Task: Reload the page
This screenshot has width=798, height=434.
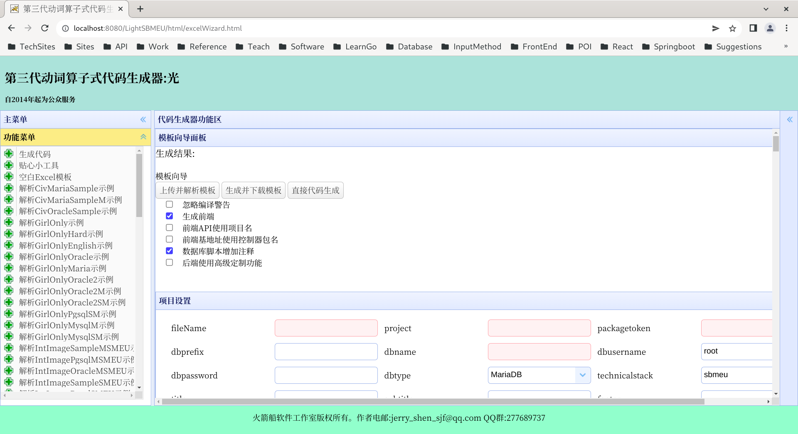Action: 45,28
